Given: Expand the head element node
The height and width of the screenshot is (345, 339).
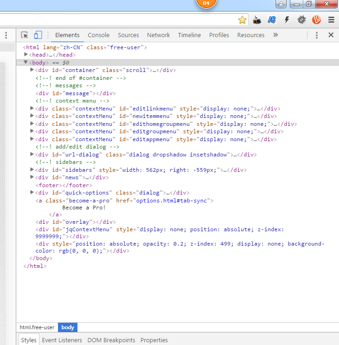Looking at the screenshot, I should 26,55.
